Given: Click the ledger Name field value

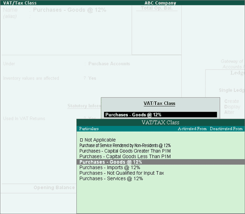Looking at the screenshot, I should coord(69,10).
